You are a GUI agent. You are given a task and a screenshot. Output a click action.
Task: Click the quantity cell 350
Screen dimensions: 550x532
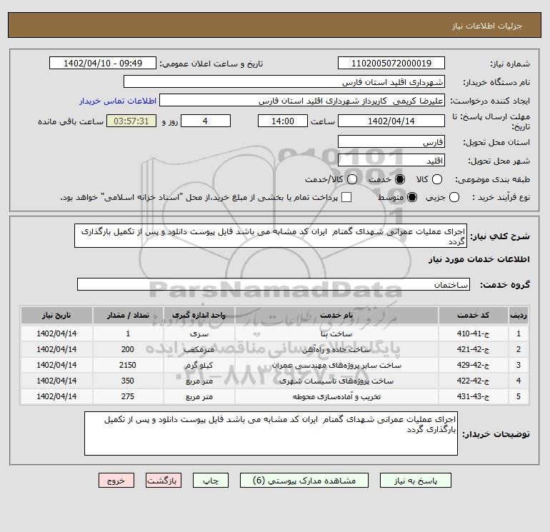pyautogui.click(x=128, y=381)
